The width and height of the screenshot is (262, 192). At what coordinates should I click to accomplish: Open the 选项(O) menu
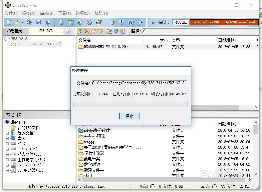pos(82,13)
